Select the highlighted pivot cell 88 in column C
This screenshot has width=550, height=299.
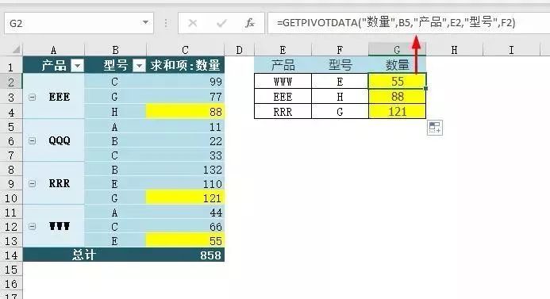coord(185,112)
